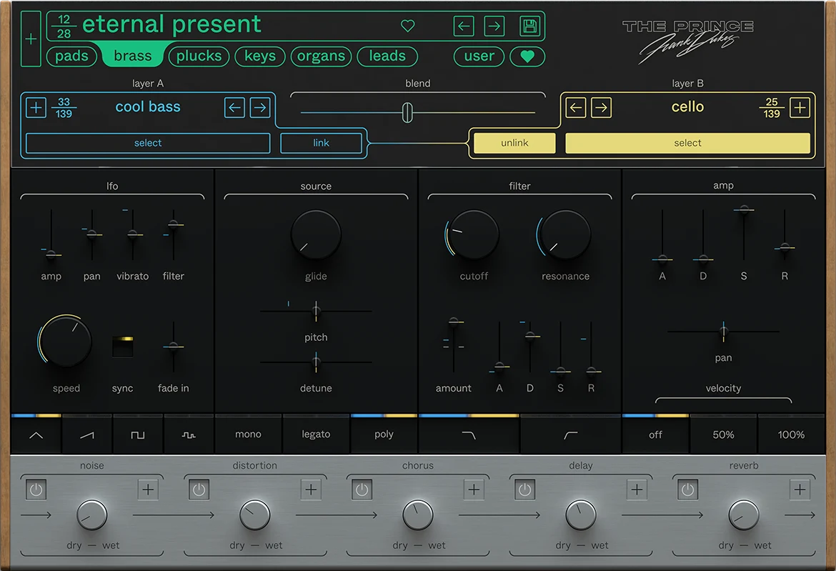
Task: Choose the high-pass filter shape
Action: (570, 435)
